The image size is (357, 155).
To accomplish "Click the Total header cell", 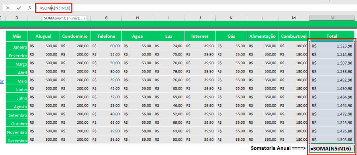I will coord(332,36).
